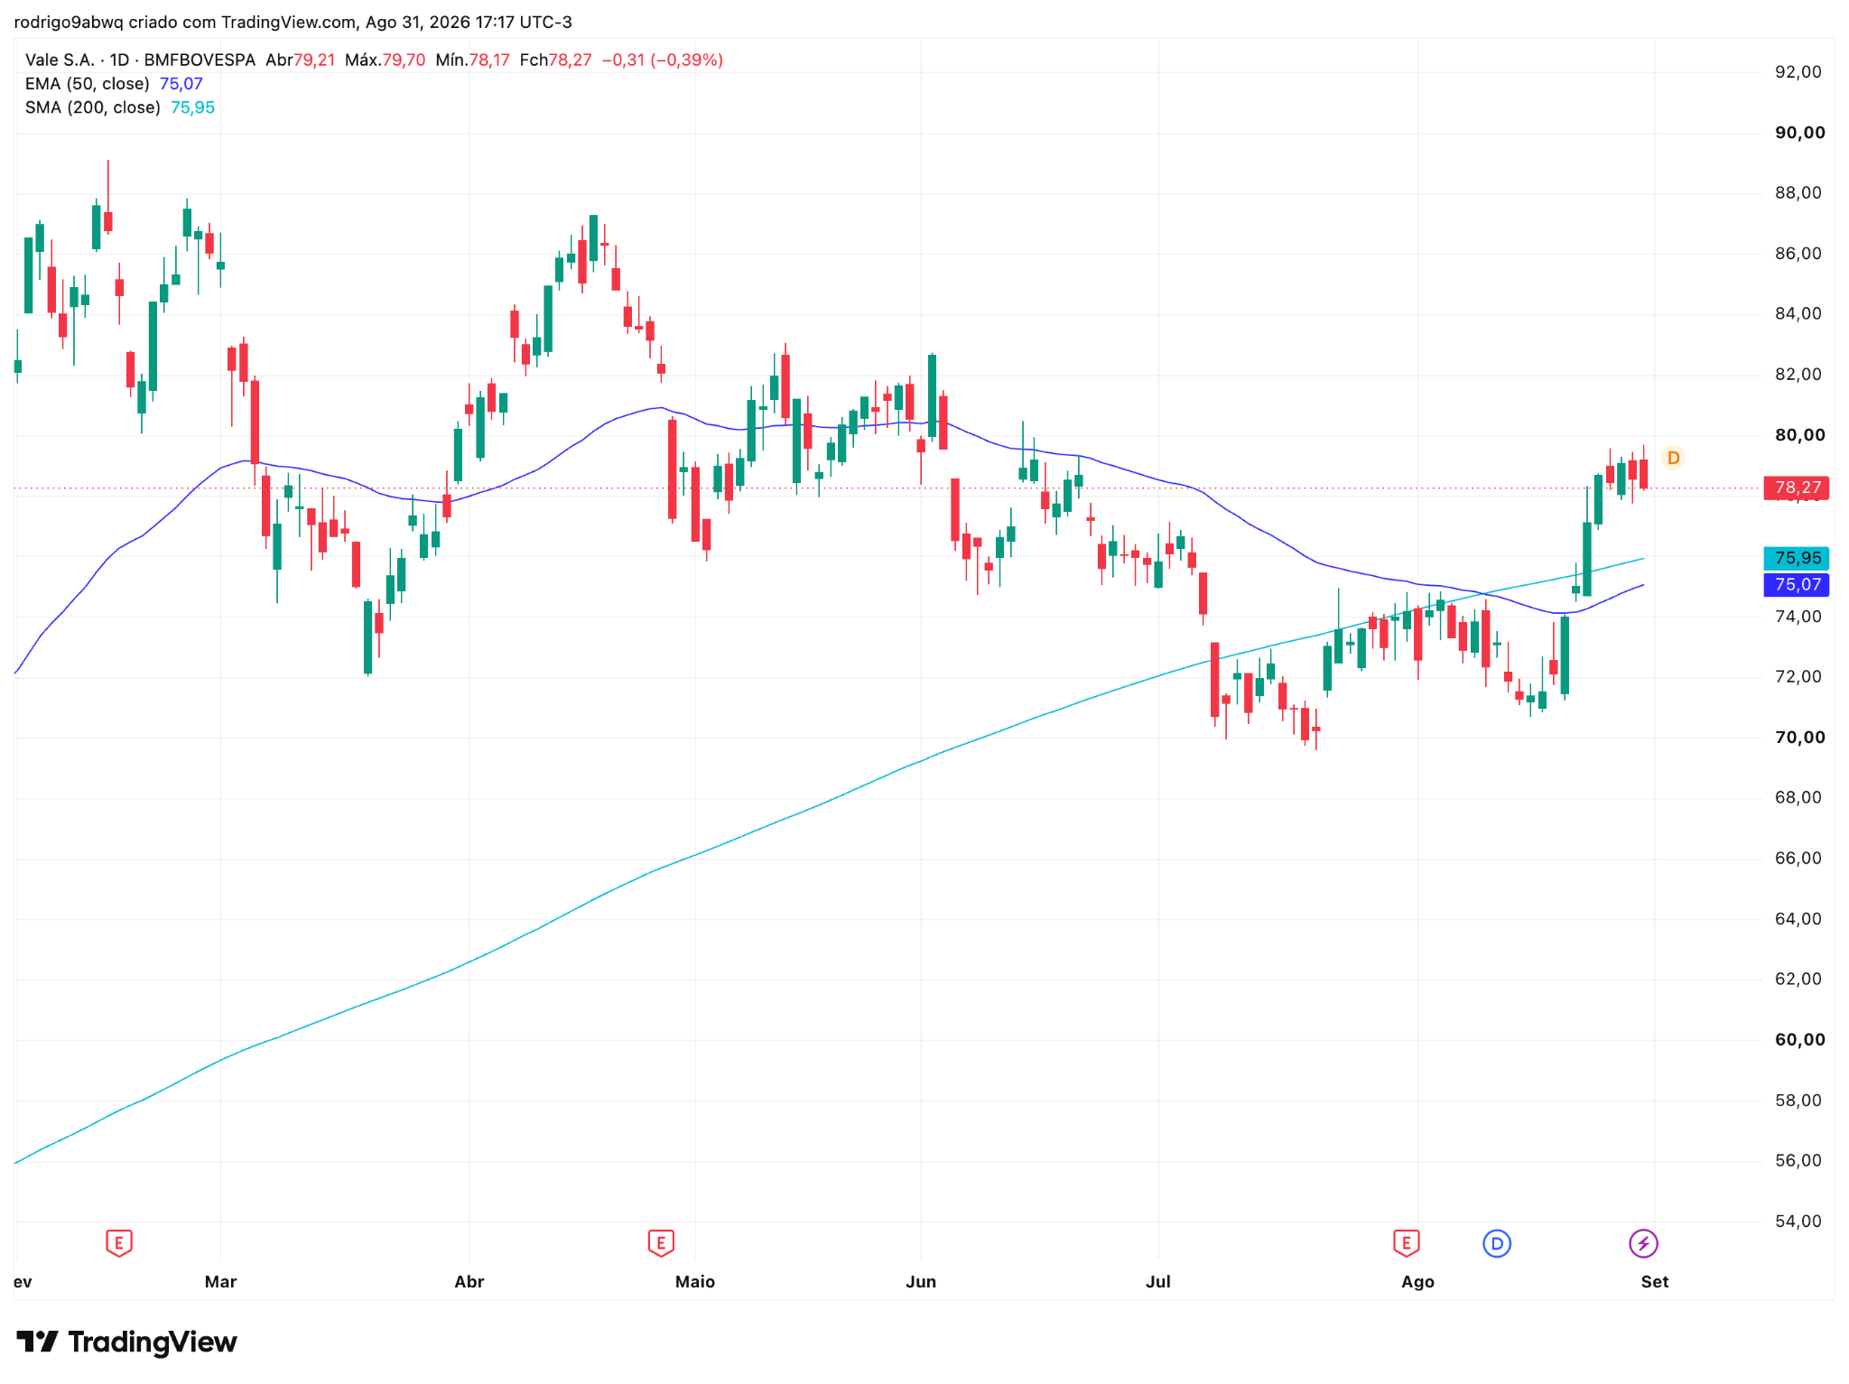The height and width of the screenshot is (1384, 1849).
Task: Click the orange D badge near last candle
Action: [x=1673, y=458]
